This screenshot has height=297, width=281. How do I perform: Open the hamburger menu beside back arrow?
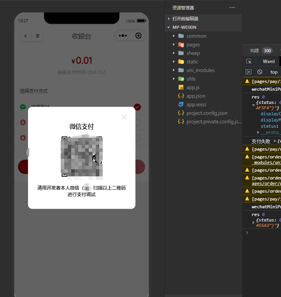point(37,36)
